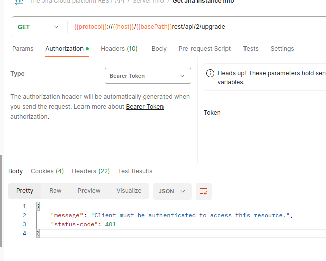Open the request Body tab

[x=159, y=49]
